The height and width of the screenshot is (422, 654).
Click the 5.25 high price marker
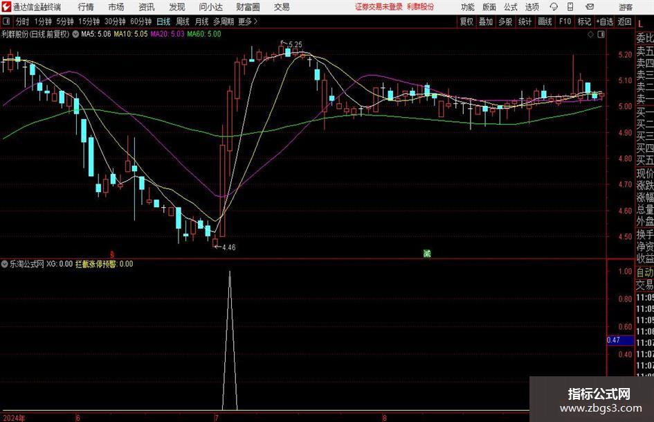(295, 44)
